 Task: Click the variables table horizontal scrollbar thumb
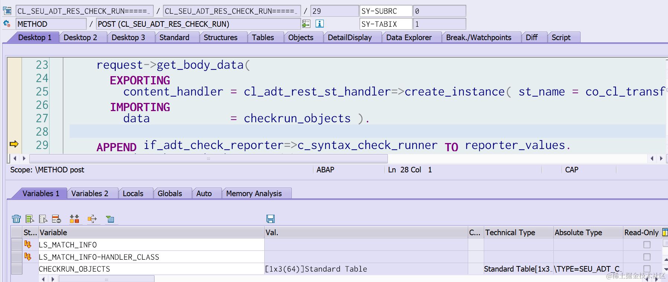(x=106, y=279)
